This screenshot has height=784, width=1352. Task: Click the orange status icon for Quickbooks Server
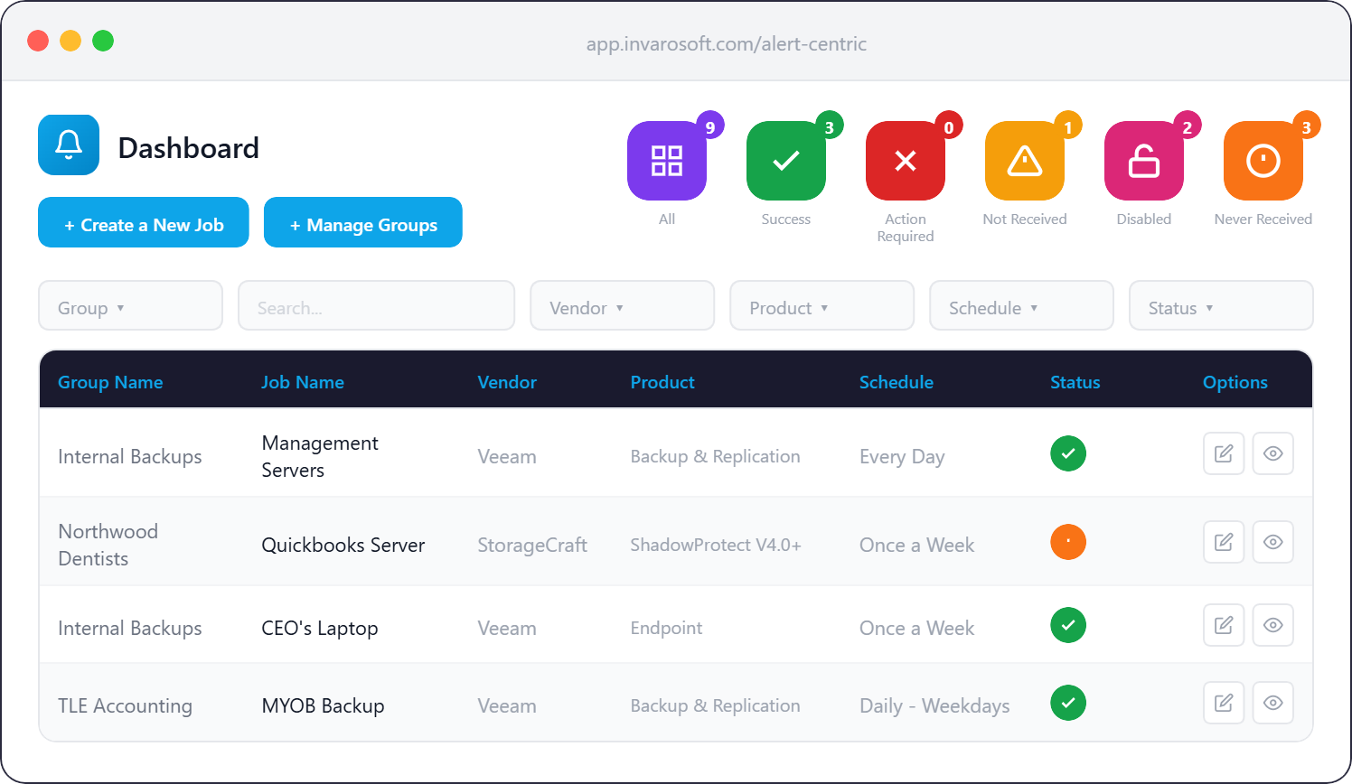1068,542
